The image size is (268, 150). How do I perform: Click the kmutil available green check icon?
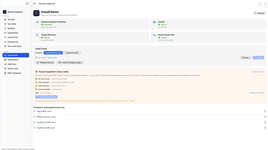pos(36,89)
